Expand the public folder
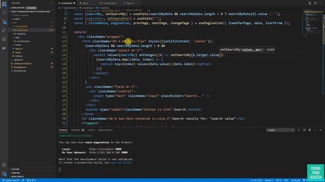The width and height of the screenshot is (325, 182). [x=17, y=19]
